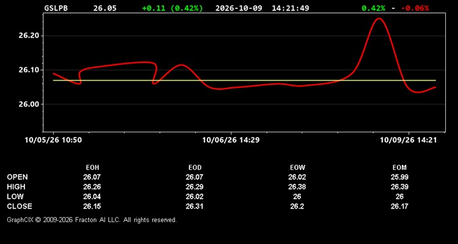
Task: Click EOW high value 26.38
Action: pos(297,187)
